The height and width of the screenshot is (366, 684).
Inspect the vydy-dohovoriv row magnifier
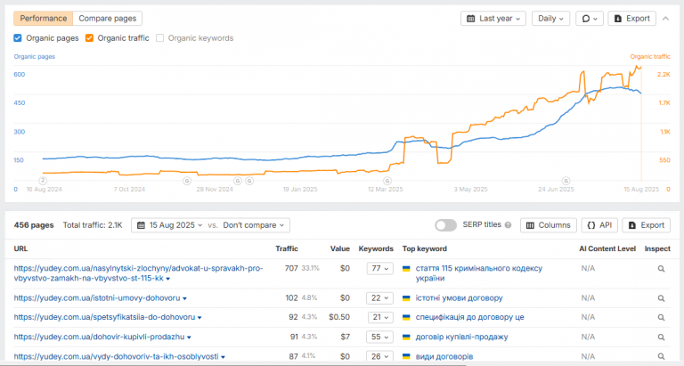(x=662, y=357)
